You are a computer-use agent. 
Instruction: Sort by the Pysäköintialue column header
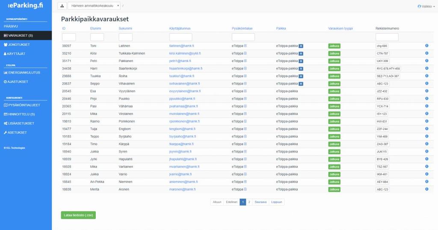pos(242,29)
